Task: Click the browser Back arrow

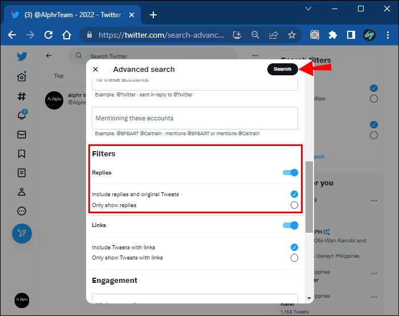Action: (x=12, y=35)
